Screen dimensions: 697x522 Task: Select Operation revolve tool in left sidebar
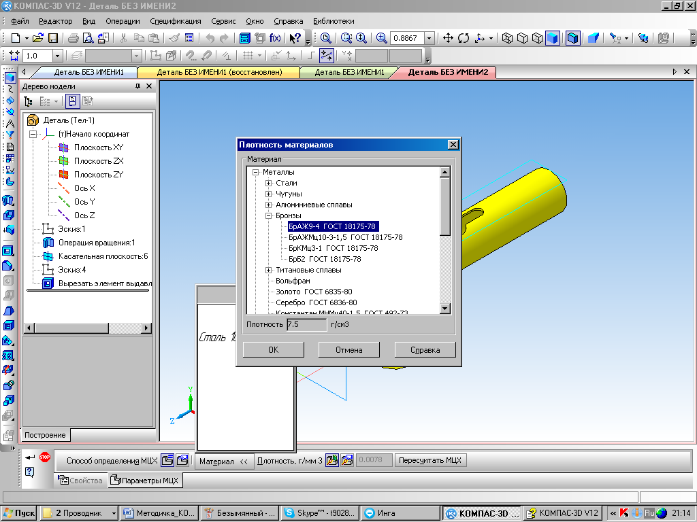coord(8,201)
